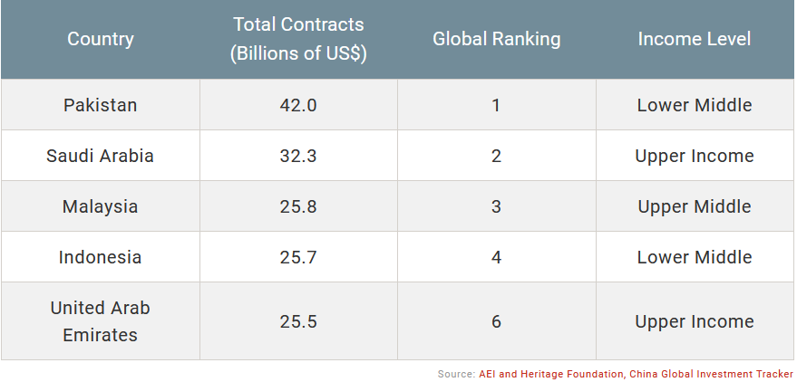Click global ranking 3 for Malaysia

(x=497, y=206)
